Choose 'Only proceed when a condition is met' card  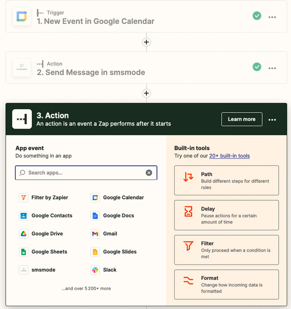pos(227,250)
